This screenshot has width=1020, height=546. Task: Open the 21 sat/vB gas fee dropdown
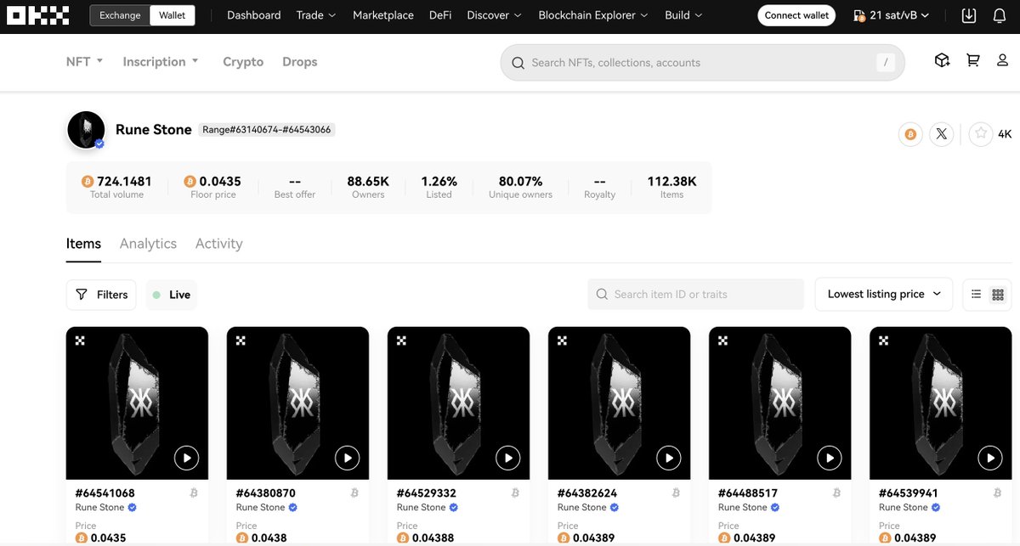click(x=892, y=15)
